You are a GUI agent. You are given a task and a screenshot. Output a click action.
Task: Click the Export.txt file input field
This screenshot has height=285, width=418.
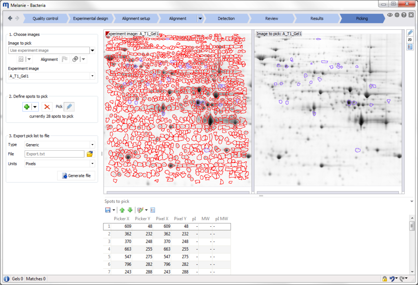pyautogui.click(x=54, y=154)
